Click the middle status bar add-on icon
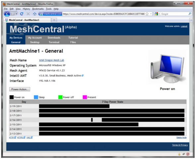Image resolution: width=196 pixels, height=159 pixels. pyautogui.click(x=184, y=154)
